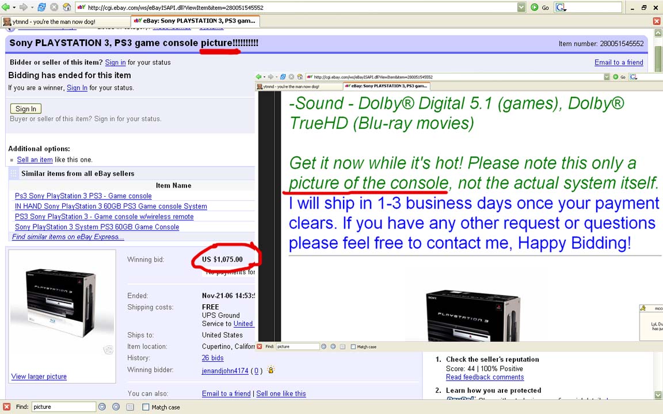Open 'Read feedback comments' link

click(x=485, y=377)
